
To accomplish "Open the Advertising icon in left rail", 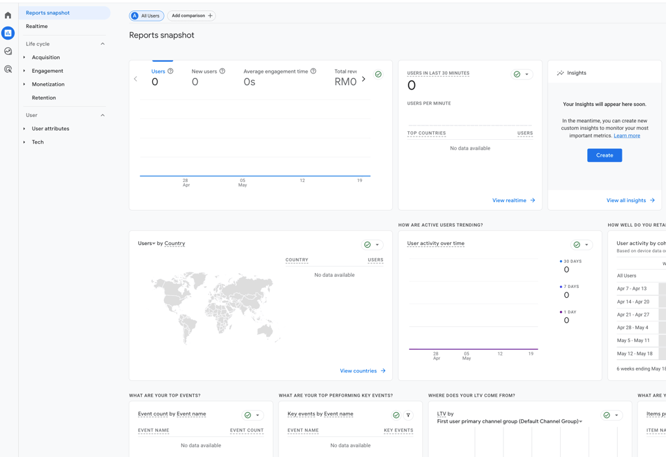I will 8,69.
